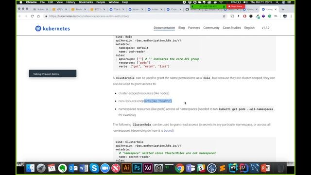Open Sublime Text from the dock
The height and width of the screenshot is (175, 311).
click(223, 168)
